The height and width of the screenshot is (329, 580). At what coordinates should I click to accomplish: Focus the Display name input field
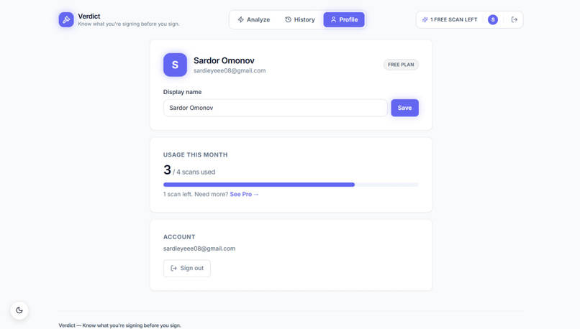[x=275, y=108]
